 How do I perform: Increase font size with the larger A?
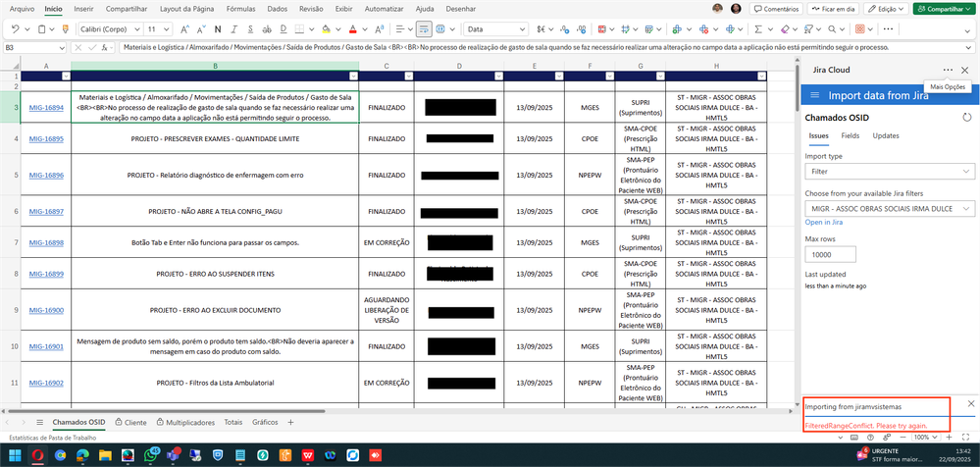(x=184, y=28)
